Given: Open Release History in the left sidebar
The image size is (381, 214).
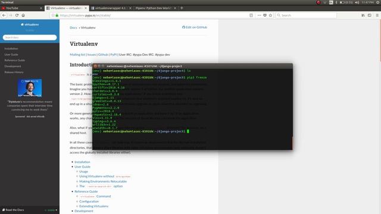Looking at the screenshot, I should pos(14,72).
